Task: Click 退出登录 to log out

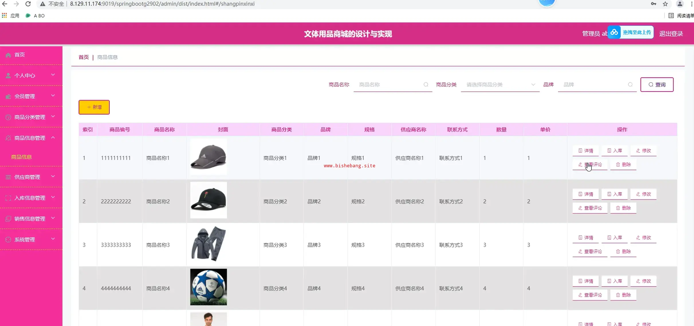Action: coord(671,33)
